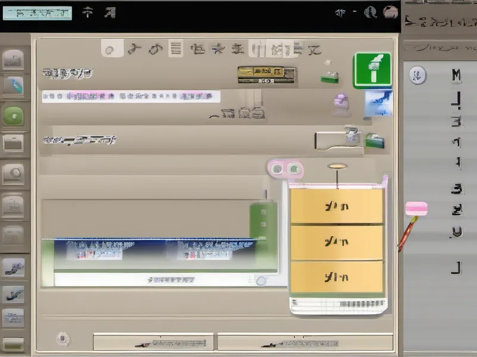477x357 pixels.
Task: Toggle the right pink switch above the drawer panel
Action: point(295,168)
